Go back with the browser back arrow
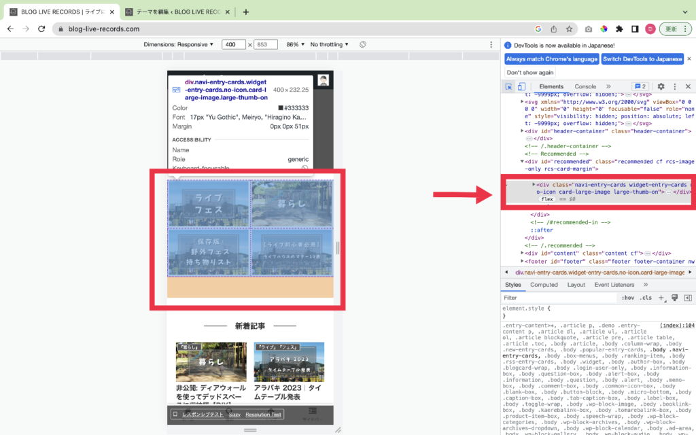Viewport: 696px width, 435px height. click(x=10, y=29)
